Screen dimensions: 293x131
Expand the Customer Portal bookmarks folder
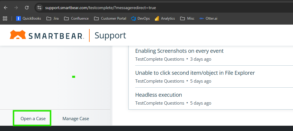[110, 18]
